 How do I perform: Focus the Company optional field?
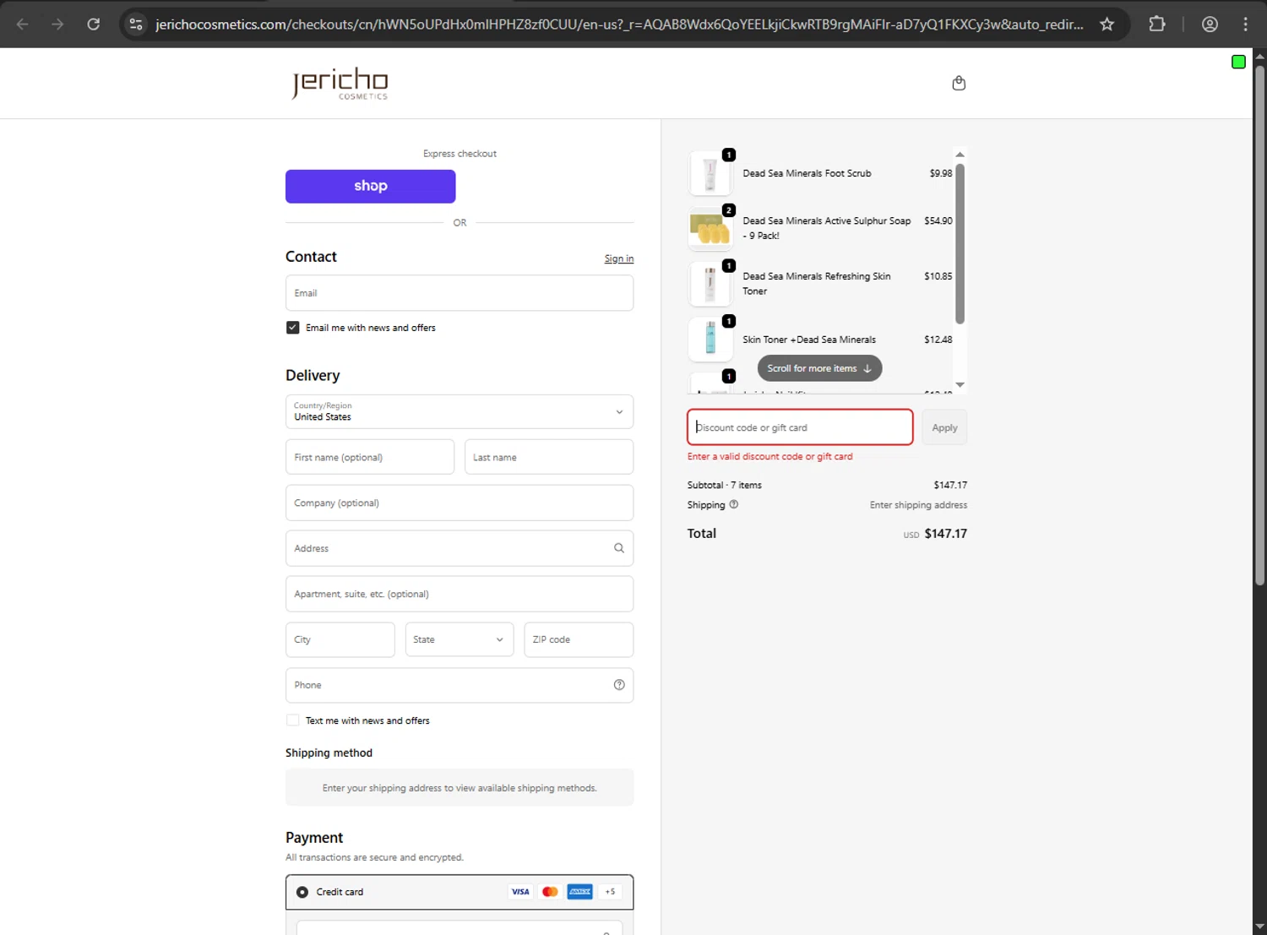tap(459, 503)
